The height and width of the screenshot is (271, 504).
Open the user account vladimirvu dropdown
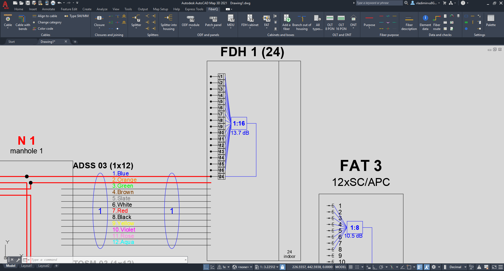pos(425,3)
